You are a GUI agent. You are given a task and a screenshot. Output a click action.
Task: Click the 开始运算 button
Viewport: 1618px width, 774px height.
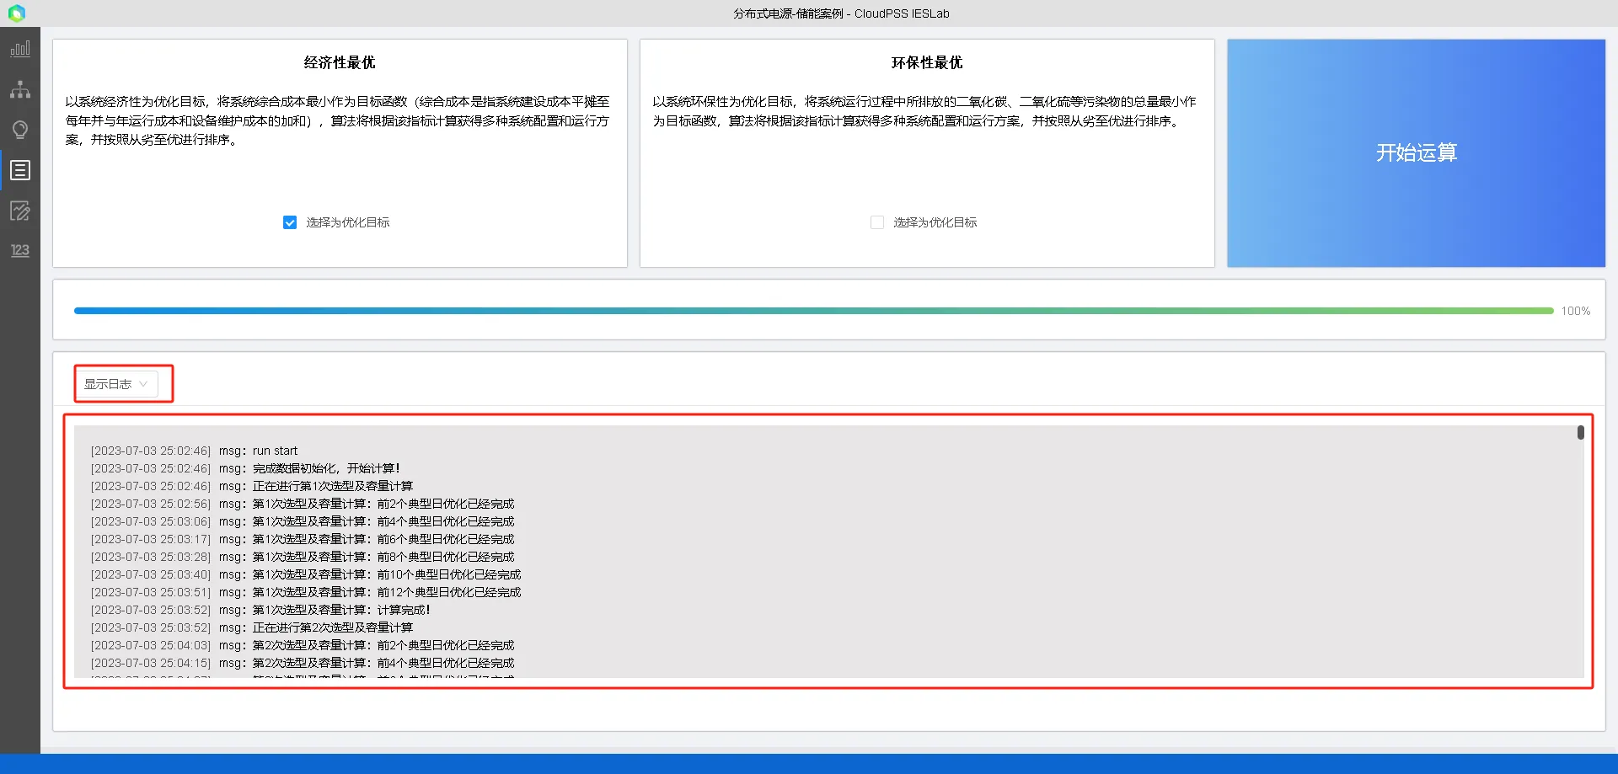click(1416, 153)
